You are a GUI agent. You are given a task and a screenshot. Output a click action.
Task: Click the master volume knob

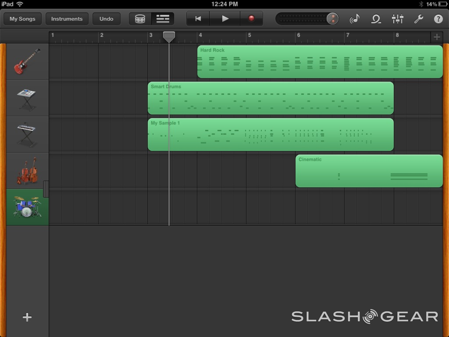332,19
